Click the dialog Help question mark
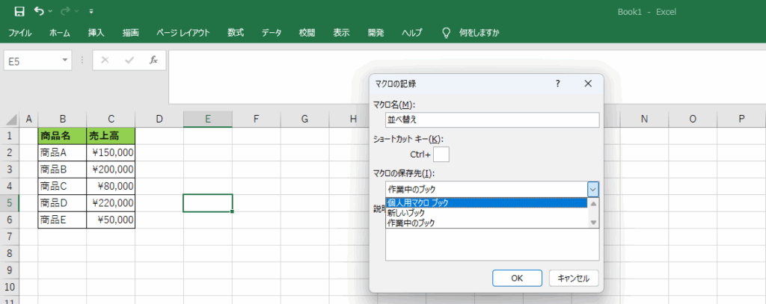Viewport: 766px width, 304px height. click(x=557, y=84)
